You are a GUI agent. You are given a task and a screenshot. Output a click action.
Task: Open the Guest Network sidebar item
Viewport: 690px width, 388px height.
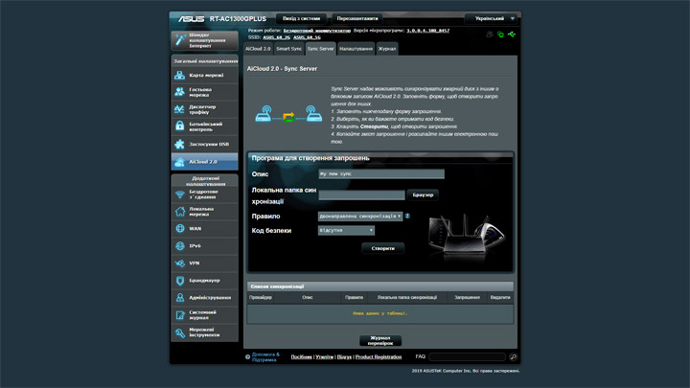click(205, 92)
